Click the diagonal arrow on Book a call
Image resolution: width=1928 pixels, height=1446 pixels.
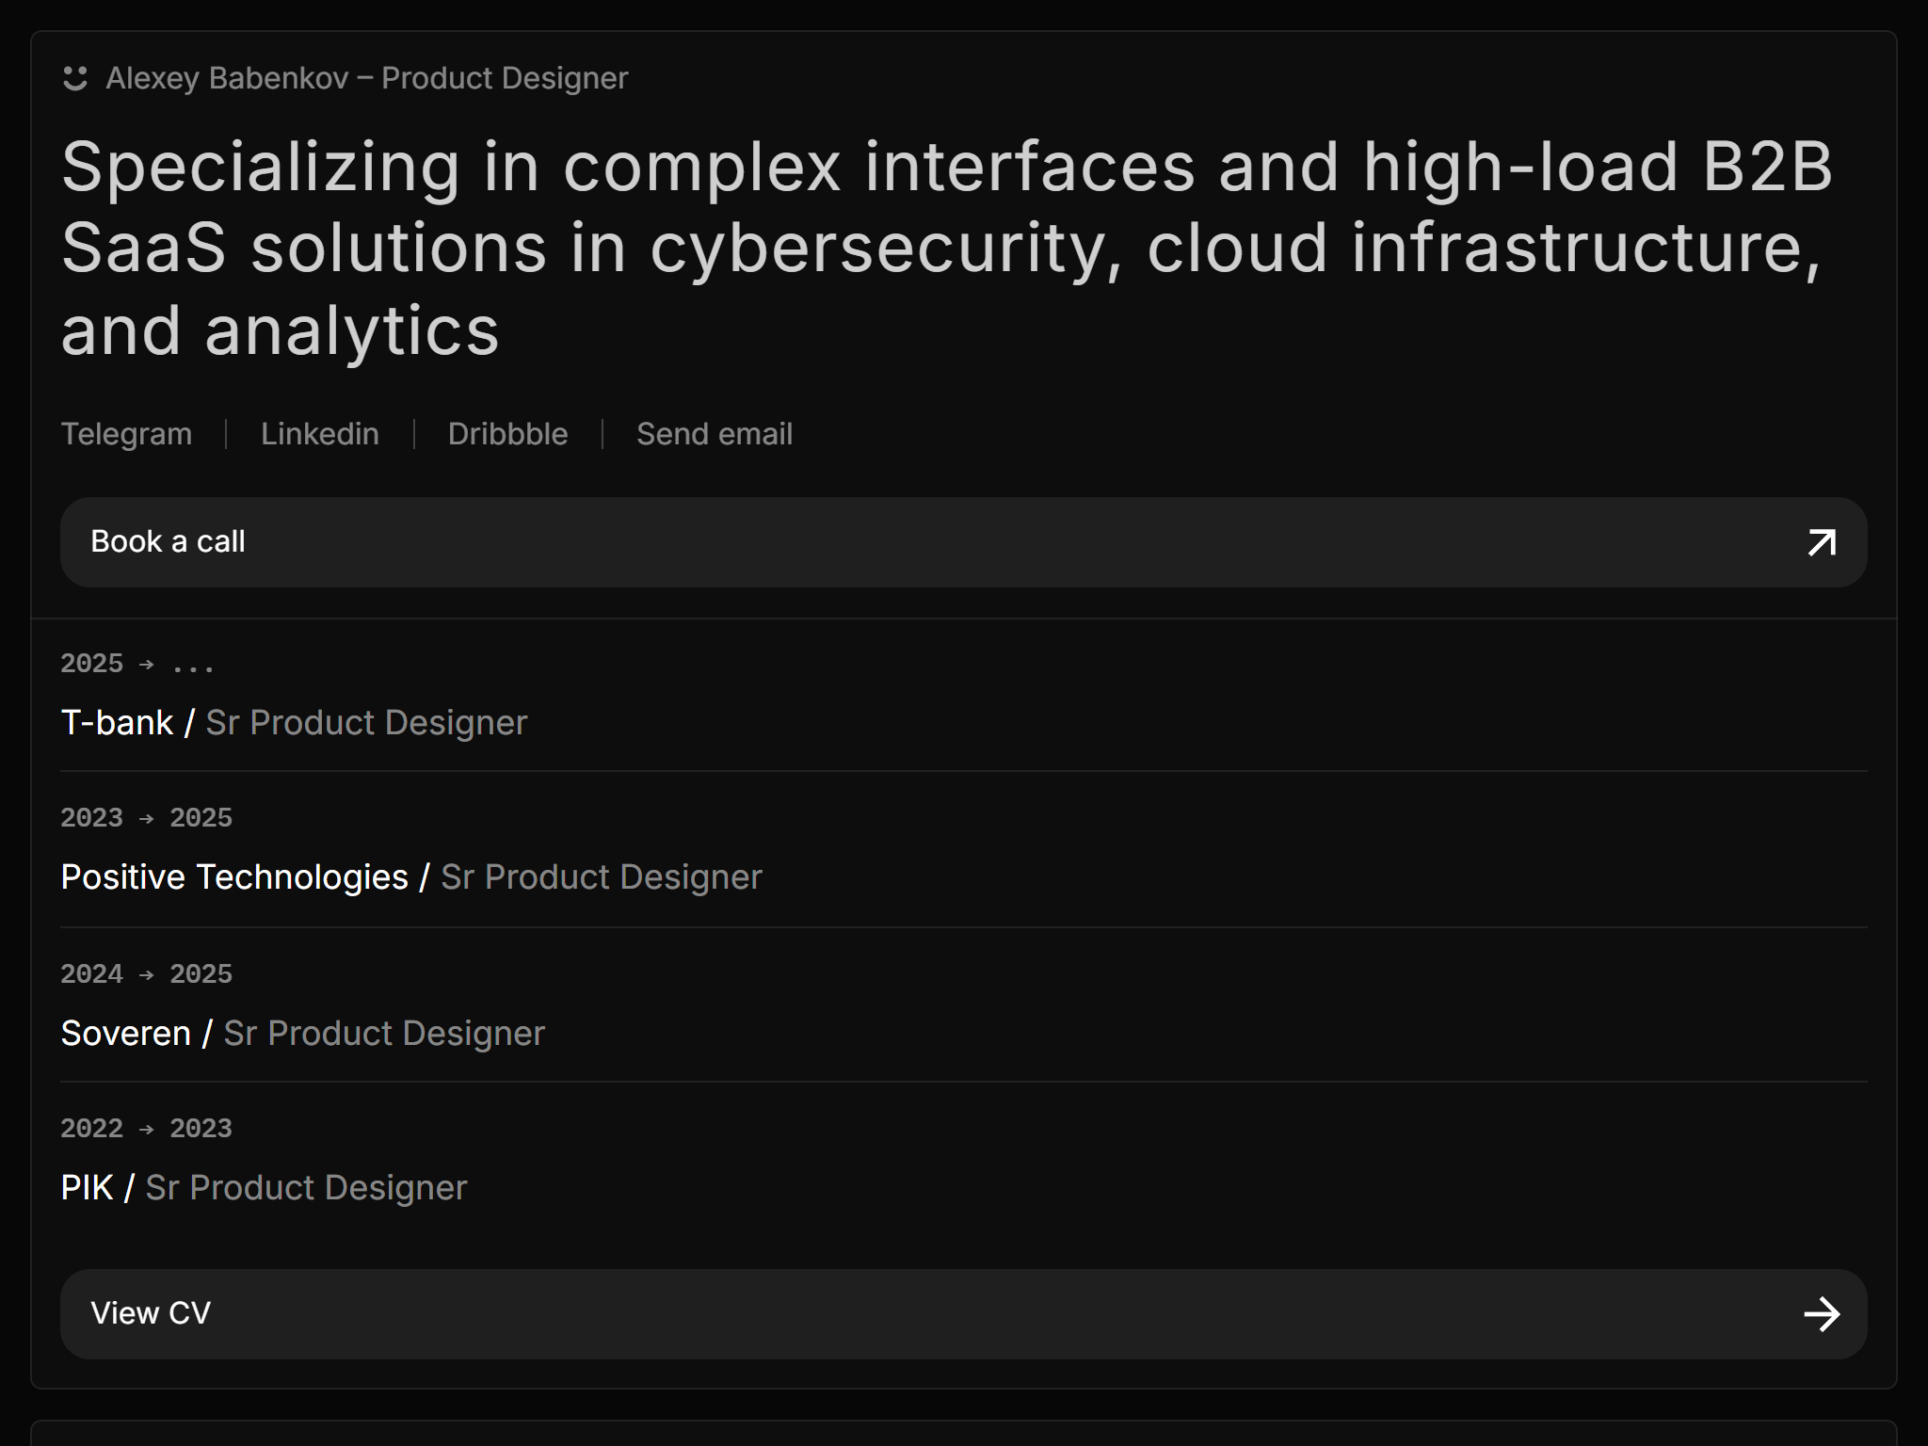tap(1822, 542)
